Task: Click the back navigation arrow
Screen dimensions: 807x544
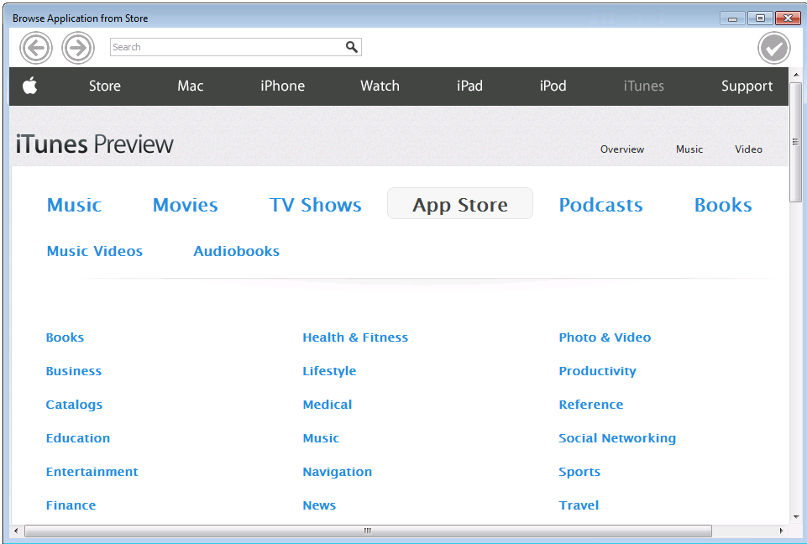Action: point(36,47)
